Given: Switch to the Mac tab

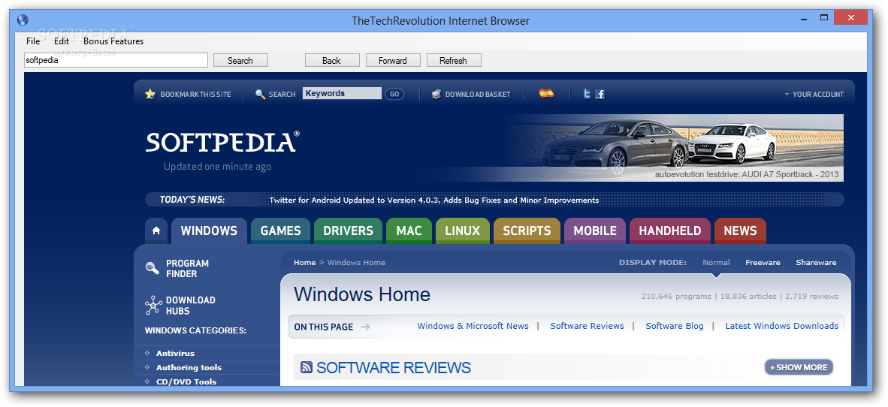Looking at the screenshot, I should pyautogui.click(x=409, y=231).
